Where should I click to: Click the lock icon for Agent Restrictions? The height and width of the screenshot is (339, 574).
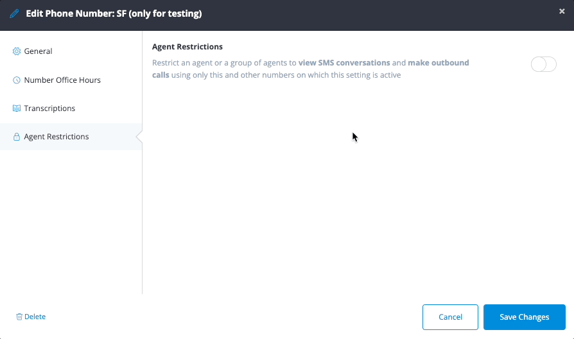click(x=17, y=137)
